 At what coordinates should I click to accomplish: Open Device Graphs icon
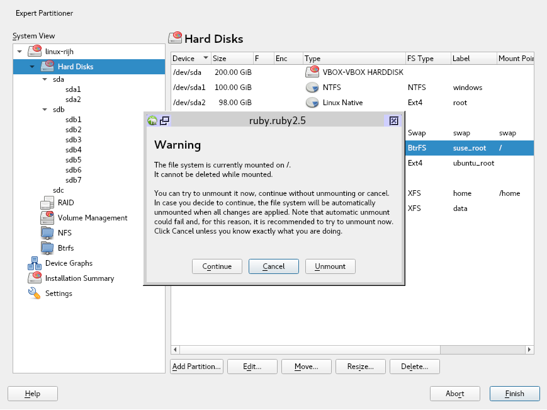click(35, 263)
